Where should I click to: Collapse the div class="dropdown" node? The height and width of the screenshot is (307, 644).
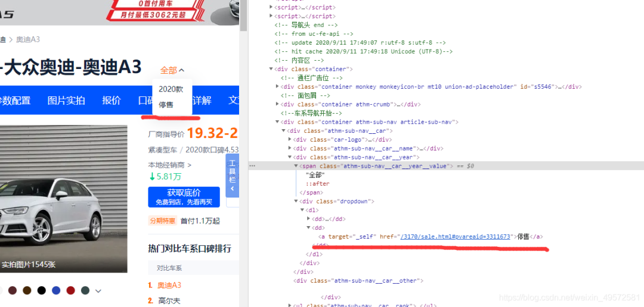(296, 201)
